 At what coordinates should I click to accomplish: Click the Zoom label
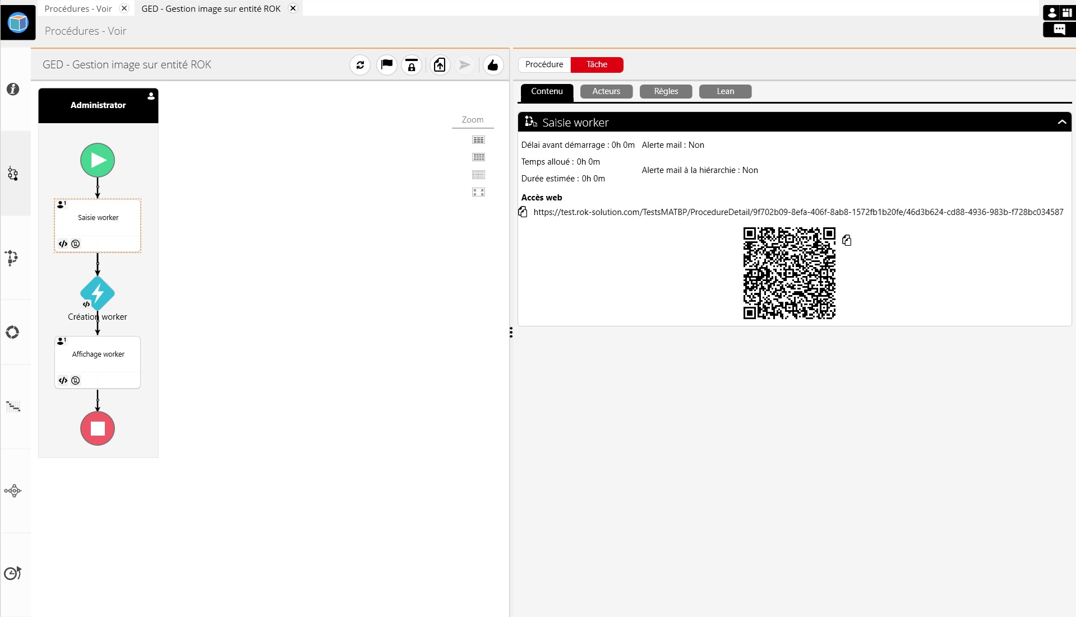(x=472, y=119)
